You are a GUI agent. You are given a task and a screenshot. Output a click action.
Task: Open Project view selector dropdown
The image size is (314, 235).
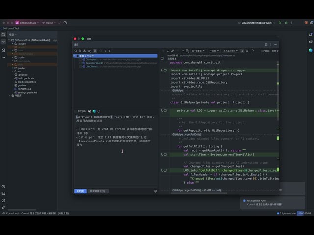point(13,35)
